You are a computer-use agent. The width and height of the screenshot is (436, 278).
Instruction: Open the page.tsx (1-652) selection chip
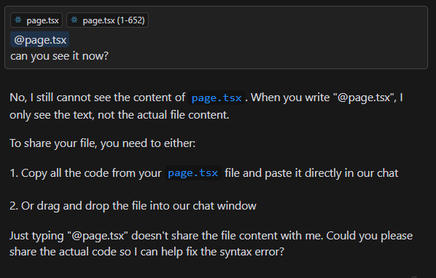[x=107, y=20]
